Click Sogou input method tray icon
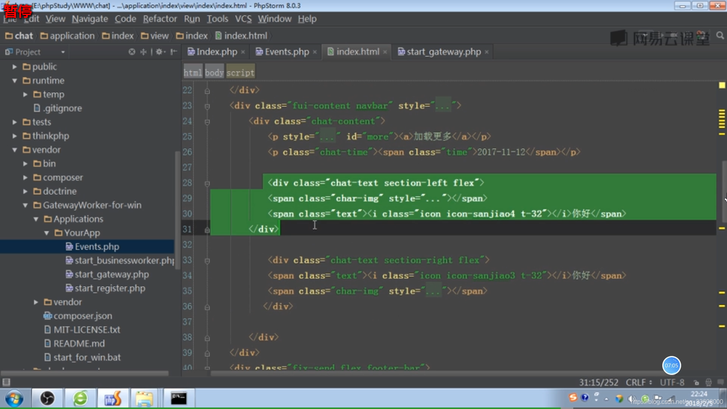This screenshot has width=727, height=409. tap(573, 397)
